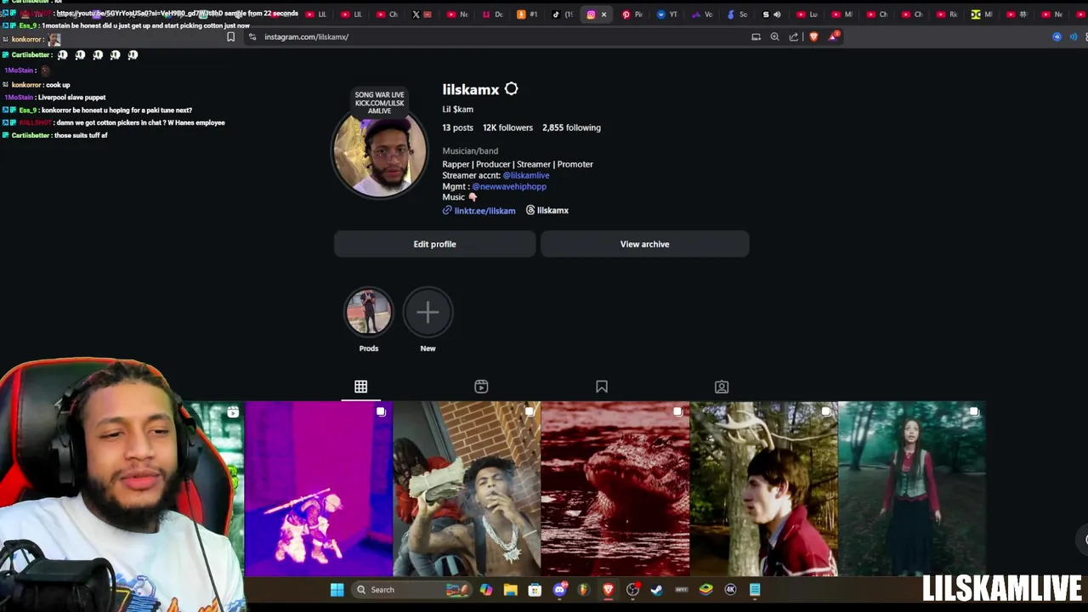Click the View archive button
1088x612 pixels.
(x=644, y=244)
